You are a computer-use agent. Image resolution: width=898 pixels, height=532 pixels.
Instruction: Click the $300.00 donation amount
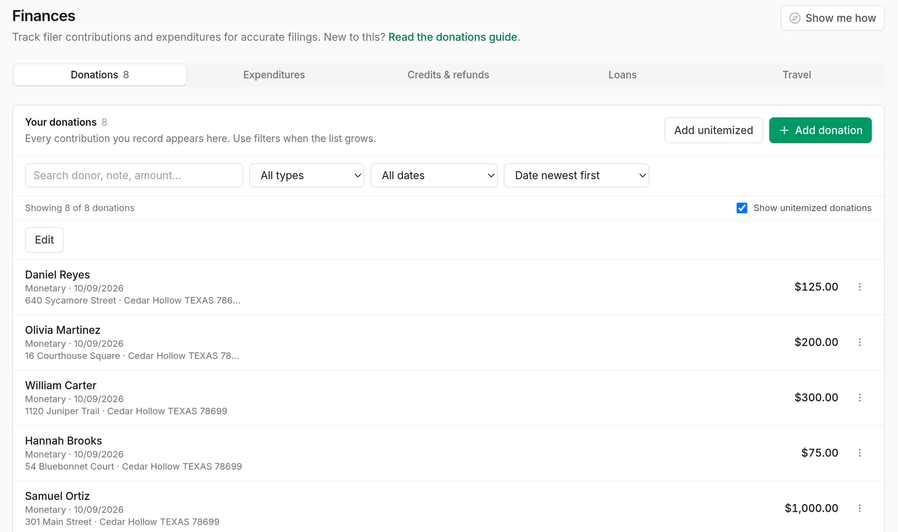click(816, 398)
